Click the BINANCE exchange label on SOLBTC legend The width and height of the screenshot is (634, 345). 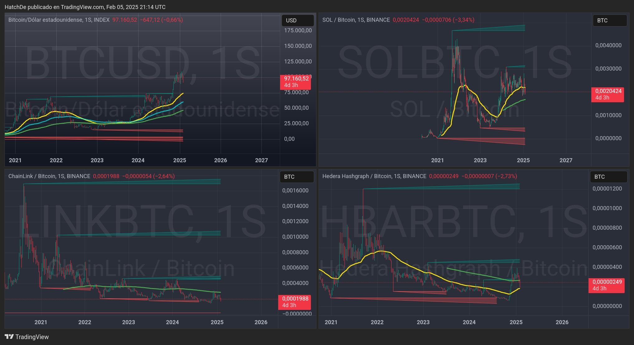379,20
